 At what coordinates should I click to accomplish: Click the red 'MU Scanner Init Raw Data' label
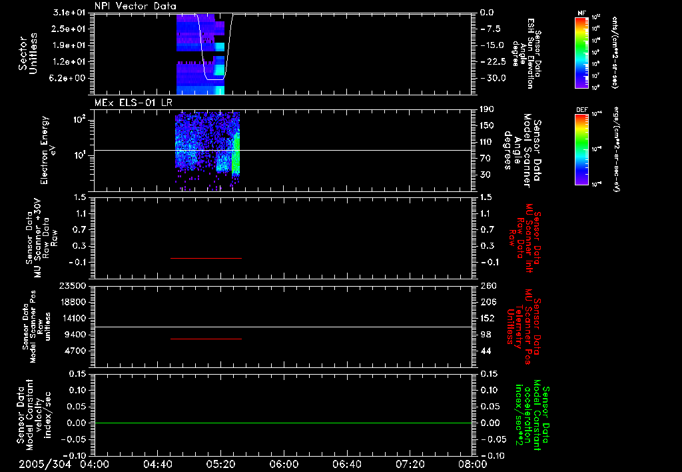point(525,238)
